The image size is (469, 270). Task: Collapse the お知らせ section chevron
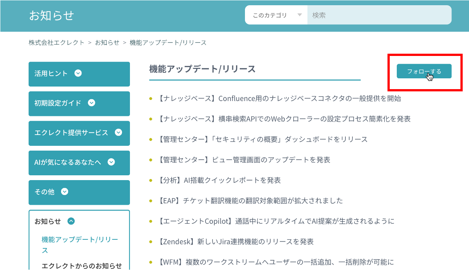(x=71, y=221)
